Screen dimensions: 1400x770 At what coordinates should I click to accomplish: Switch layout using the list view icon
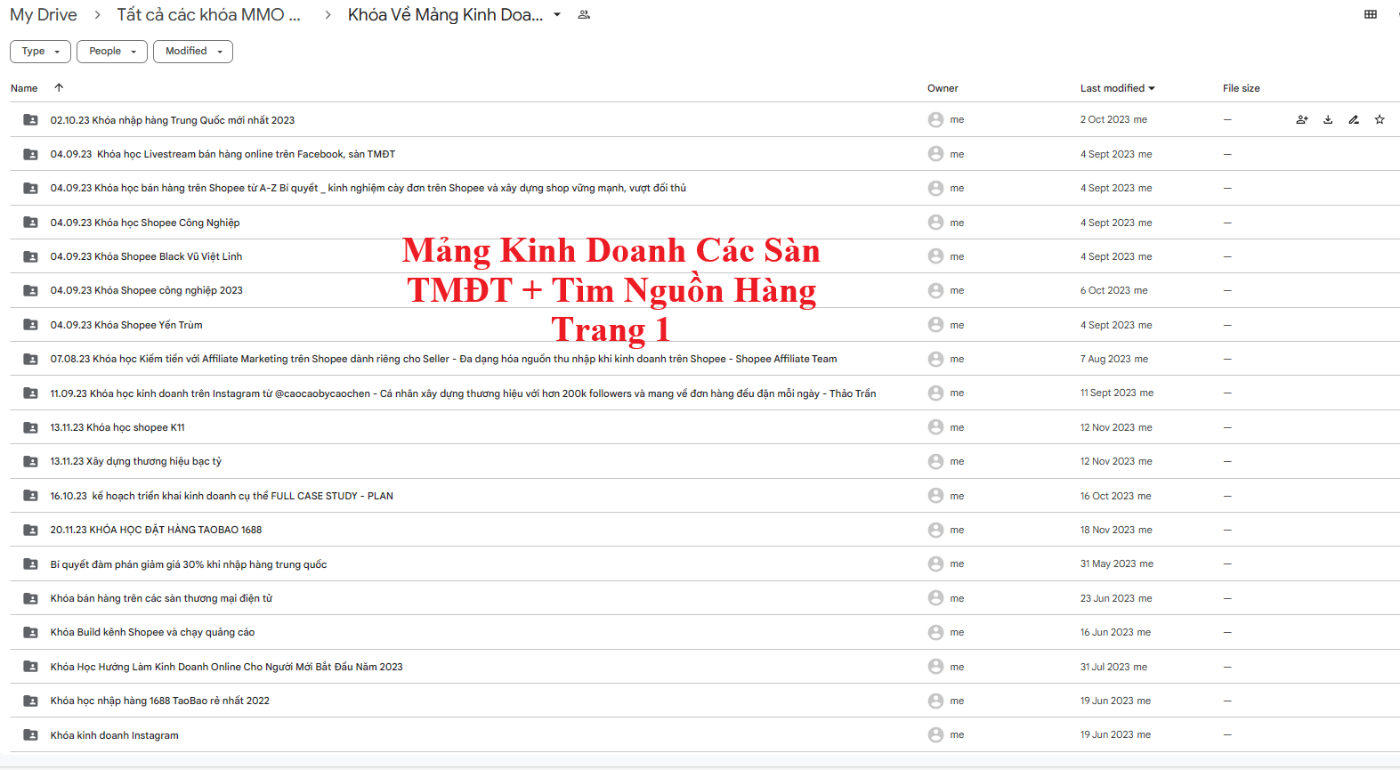click(x=1371, y=14)
